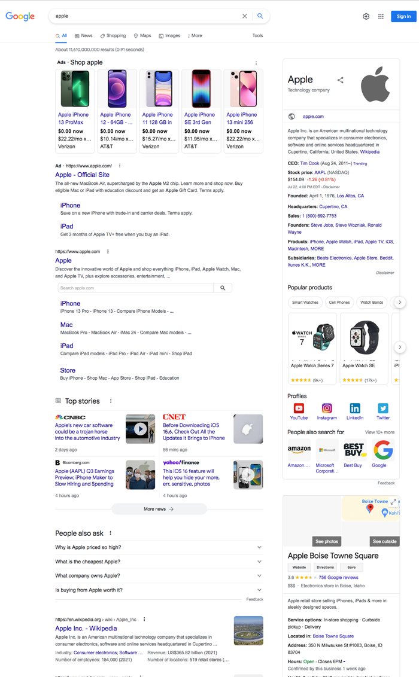Click the store Save button
Viewport: 419px width, 677px height.
coord(351,568)
